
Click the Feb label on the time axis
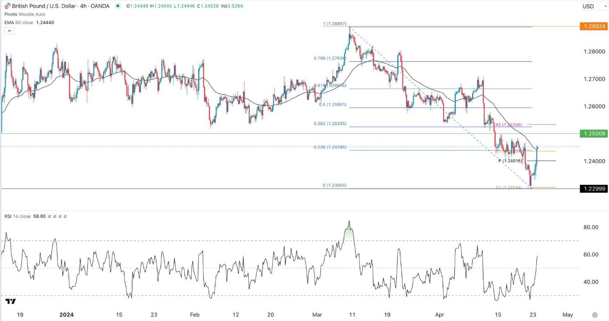195,315
